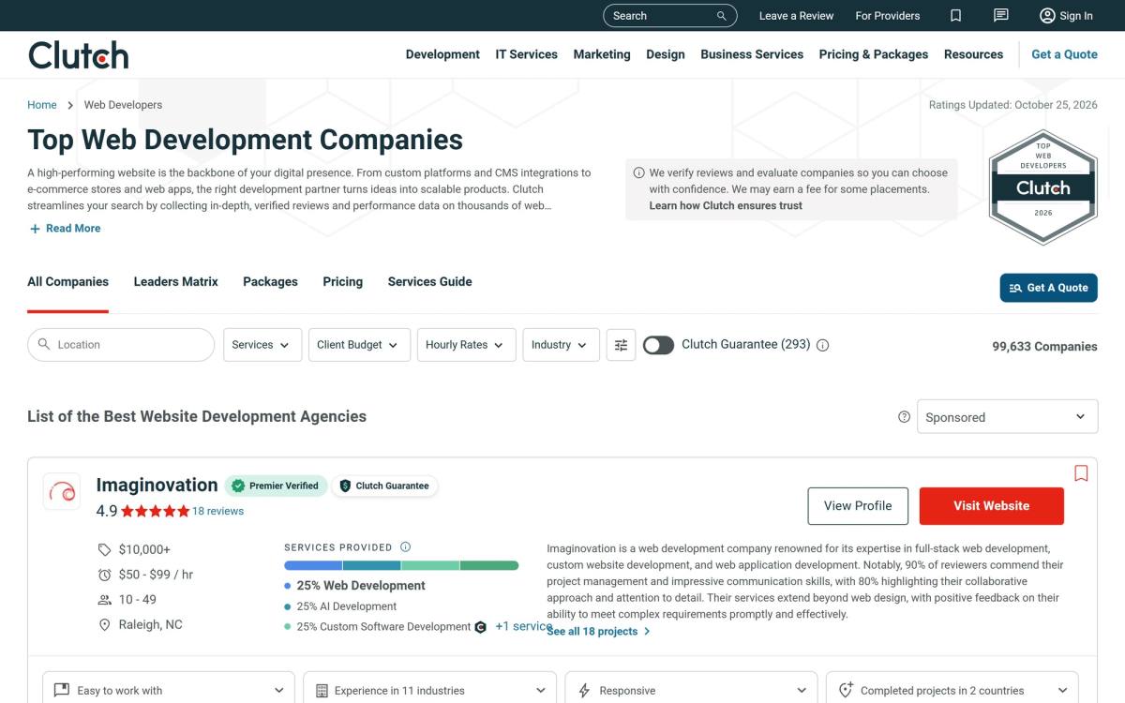Toggle the Clutch Guarantee switch

click(658, 345)
